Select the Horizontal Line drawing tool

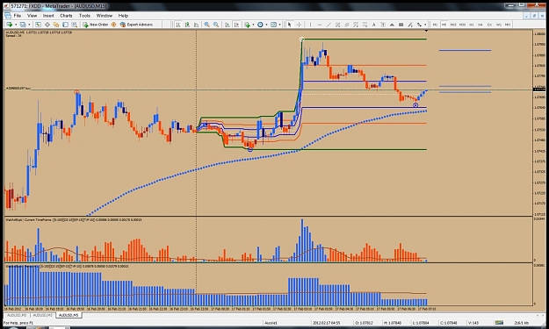[320, 25]
